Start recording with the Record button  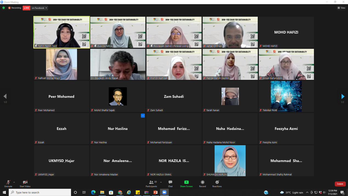pos(203,183)
